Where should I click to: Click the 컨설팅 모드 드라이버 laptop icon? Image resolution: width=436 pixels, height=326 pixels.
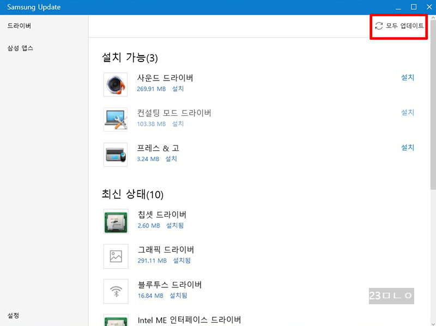116,120
